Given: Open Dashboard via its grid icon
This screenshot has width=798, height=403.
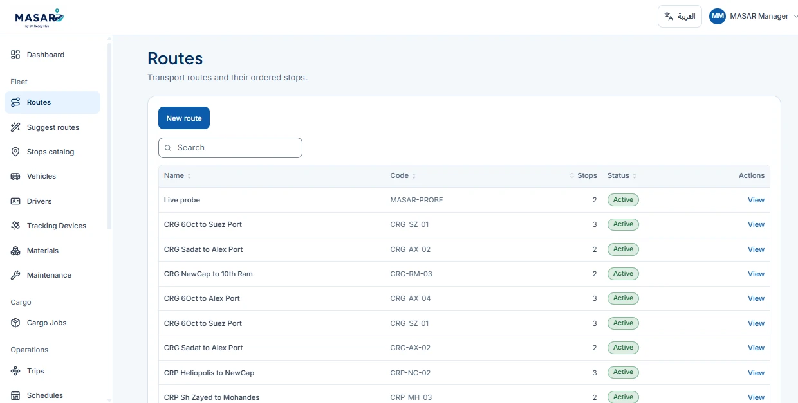Looking at the screenshot, I should (15, 55).
